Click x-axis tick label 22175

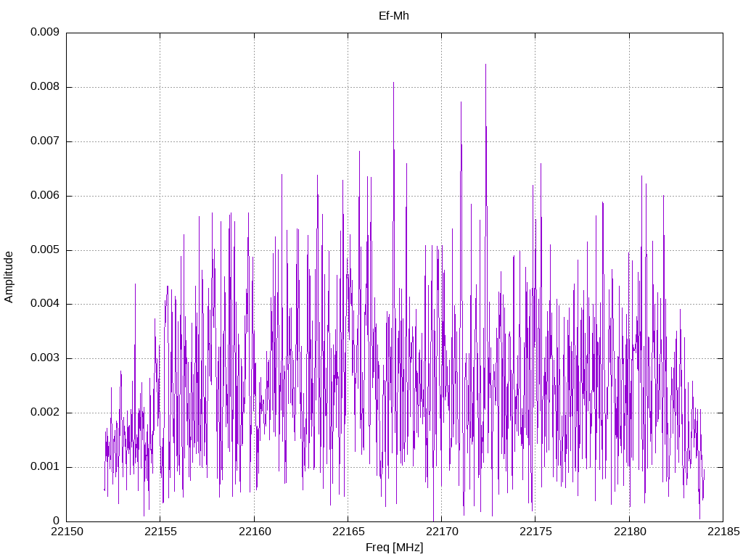[536, 532]
